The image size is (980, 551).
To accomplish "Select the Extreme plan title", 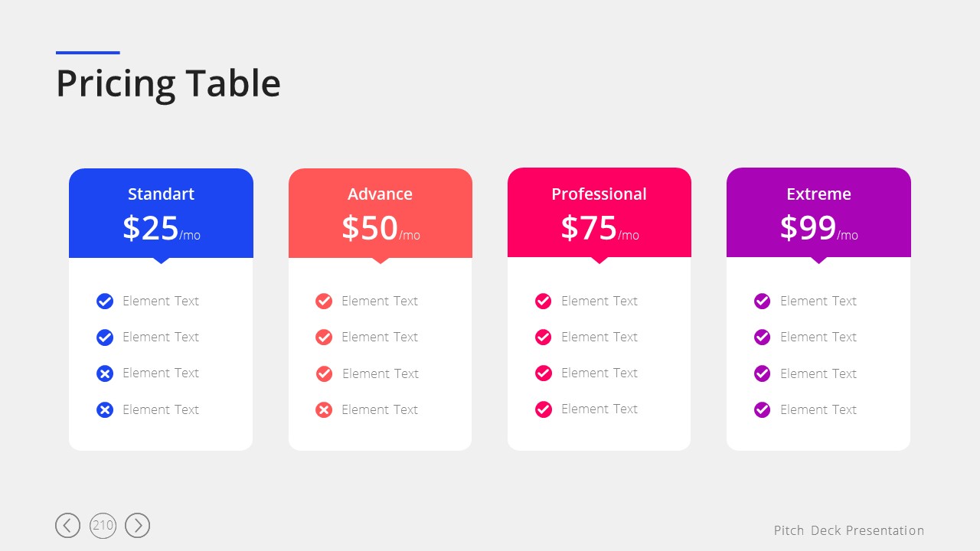I will tap(818, 194).
